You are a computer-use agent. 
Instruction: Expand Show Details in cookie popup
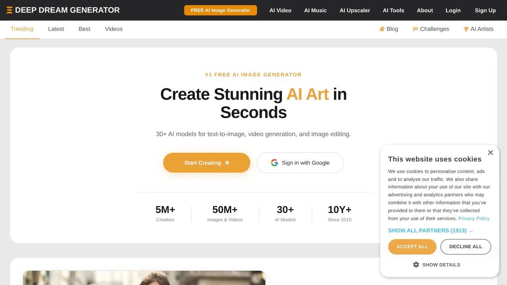tap(436, 264)
